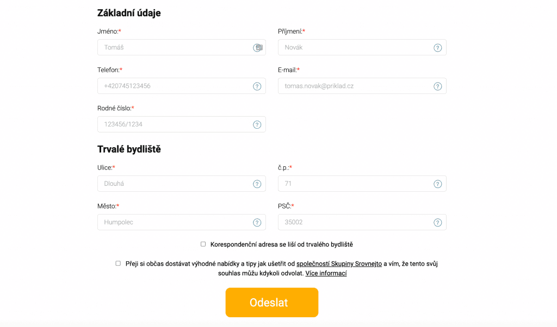Focus the Jméno input field
Image resolution: width=557 pixels, height=327 pixels.
(174, 48)
